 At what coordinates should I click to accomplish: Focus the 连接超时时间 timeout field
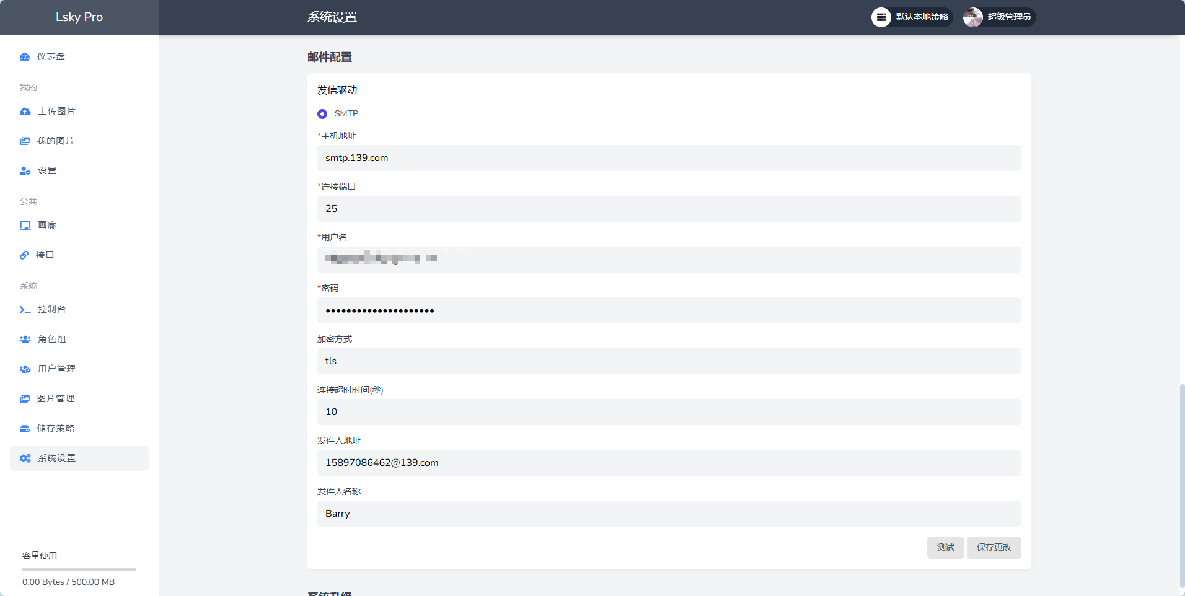(x=669, y=412)
